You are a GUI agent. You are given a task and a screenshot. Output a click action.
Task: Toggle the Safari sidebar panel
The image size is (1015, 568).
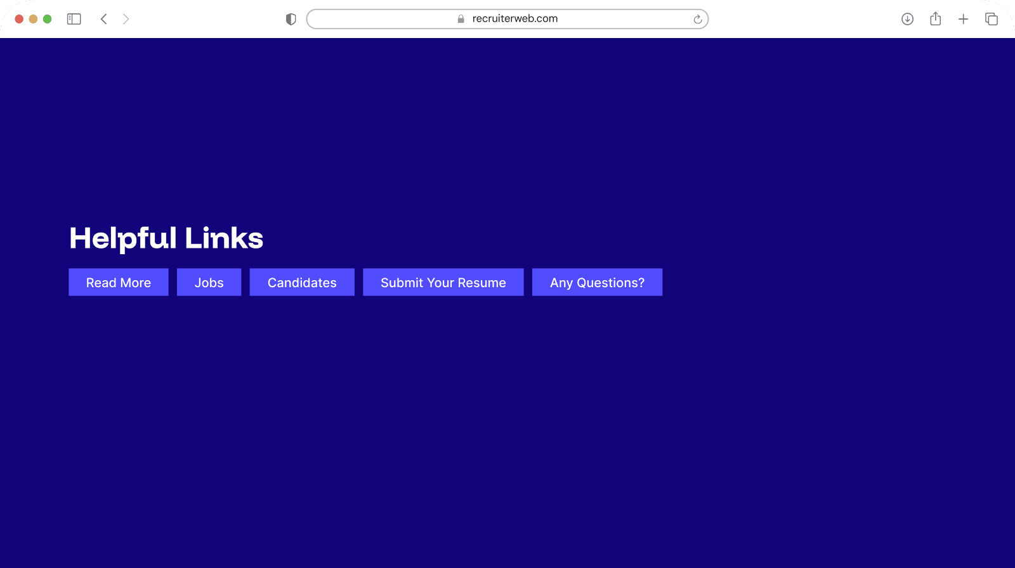click(x=74, y=19)
